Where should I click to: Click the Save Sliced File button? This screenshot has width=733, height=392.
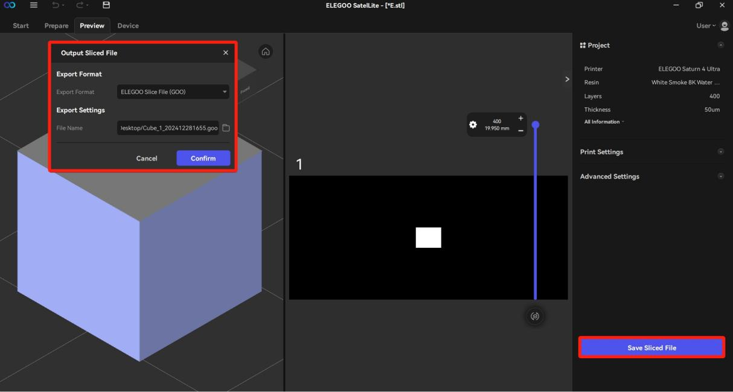(651, 348)
